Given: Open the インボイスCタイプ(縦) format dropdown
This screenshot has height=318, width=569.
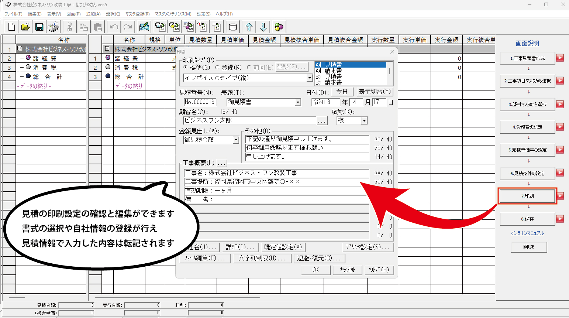Looking at the screenshot, I should [310, 78].
